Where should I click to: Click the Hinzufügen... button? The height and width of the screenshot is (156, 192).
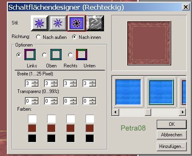tap(172, 146)
